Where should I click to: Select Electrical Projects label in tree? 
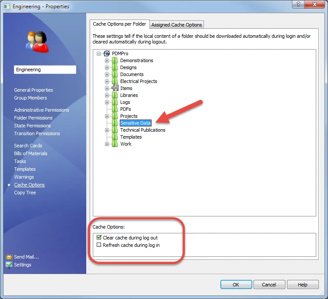click(x=139, y=81)
